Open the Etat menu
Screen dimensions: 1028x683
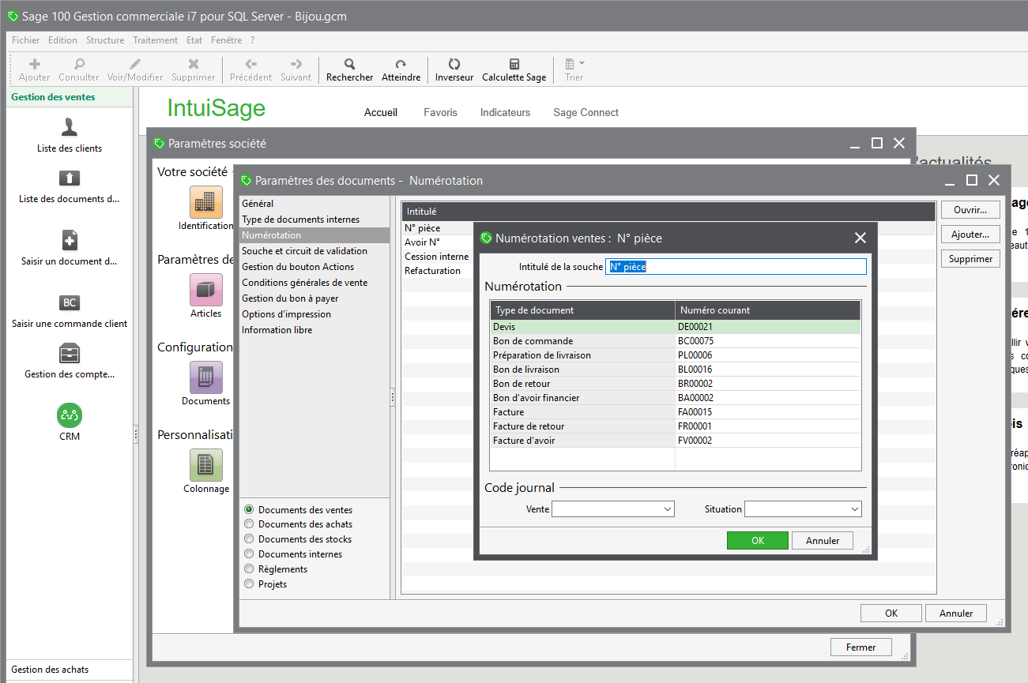coord(194,40)
